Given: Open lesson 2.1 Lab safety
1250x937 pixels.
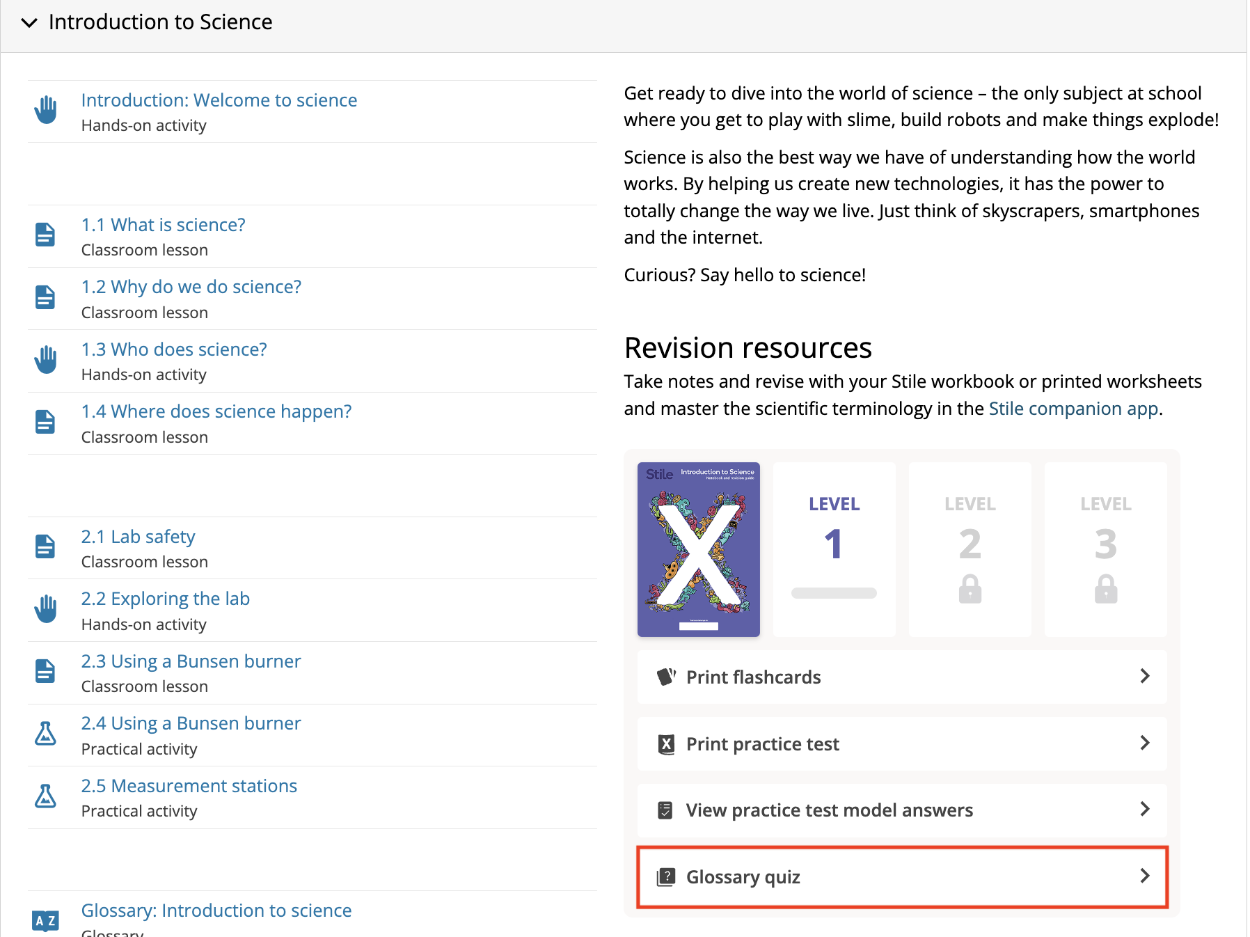Looking at the screenshot, I should tap(138, 537).
